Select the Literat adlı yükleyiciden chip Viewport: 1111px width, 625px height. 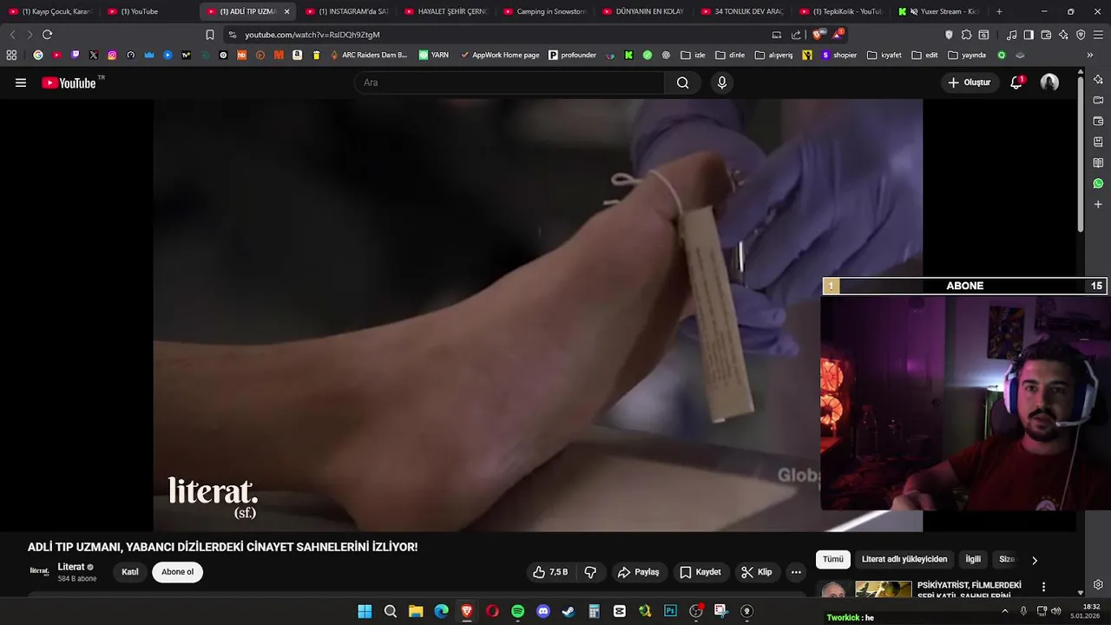click(904, 560)
